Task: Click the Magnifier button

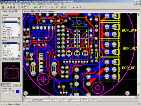Action: tap(6, 85)
